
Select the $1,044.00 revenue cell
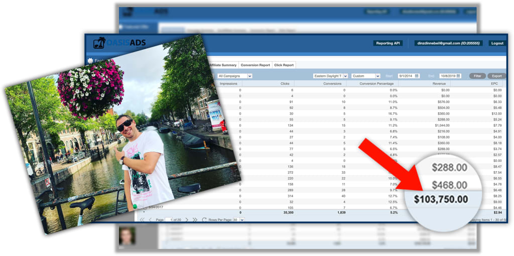442,125
